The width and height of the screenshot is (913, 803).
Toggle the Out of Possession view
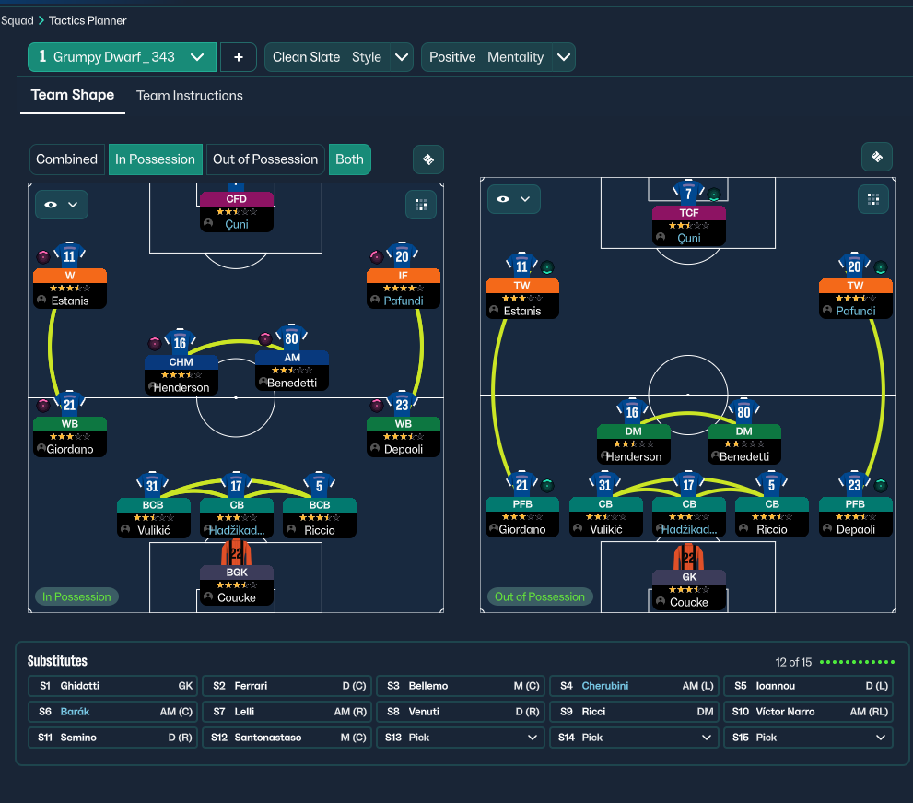click(264, 159)
